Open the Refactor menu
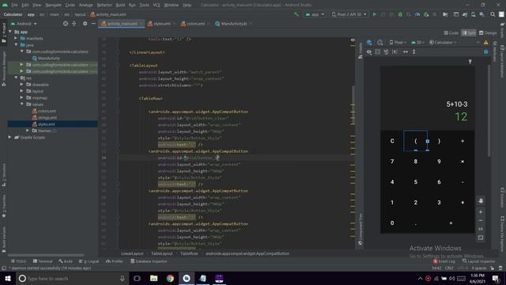 pos(104,5)
